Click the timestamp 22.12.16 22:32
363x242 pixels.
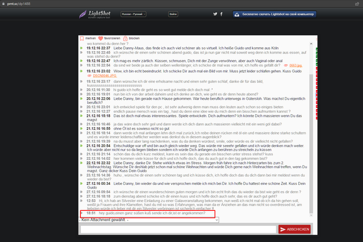pyautogui.click(x=99, y=163)
